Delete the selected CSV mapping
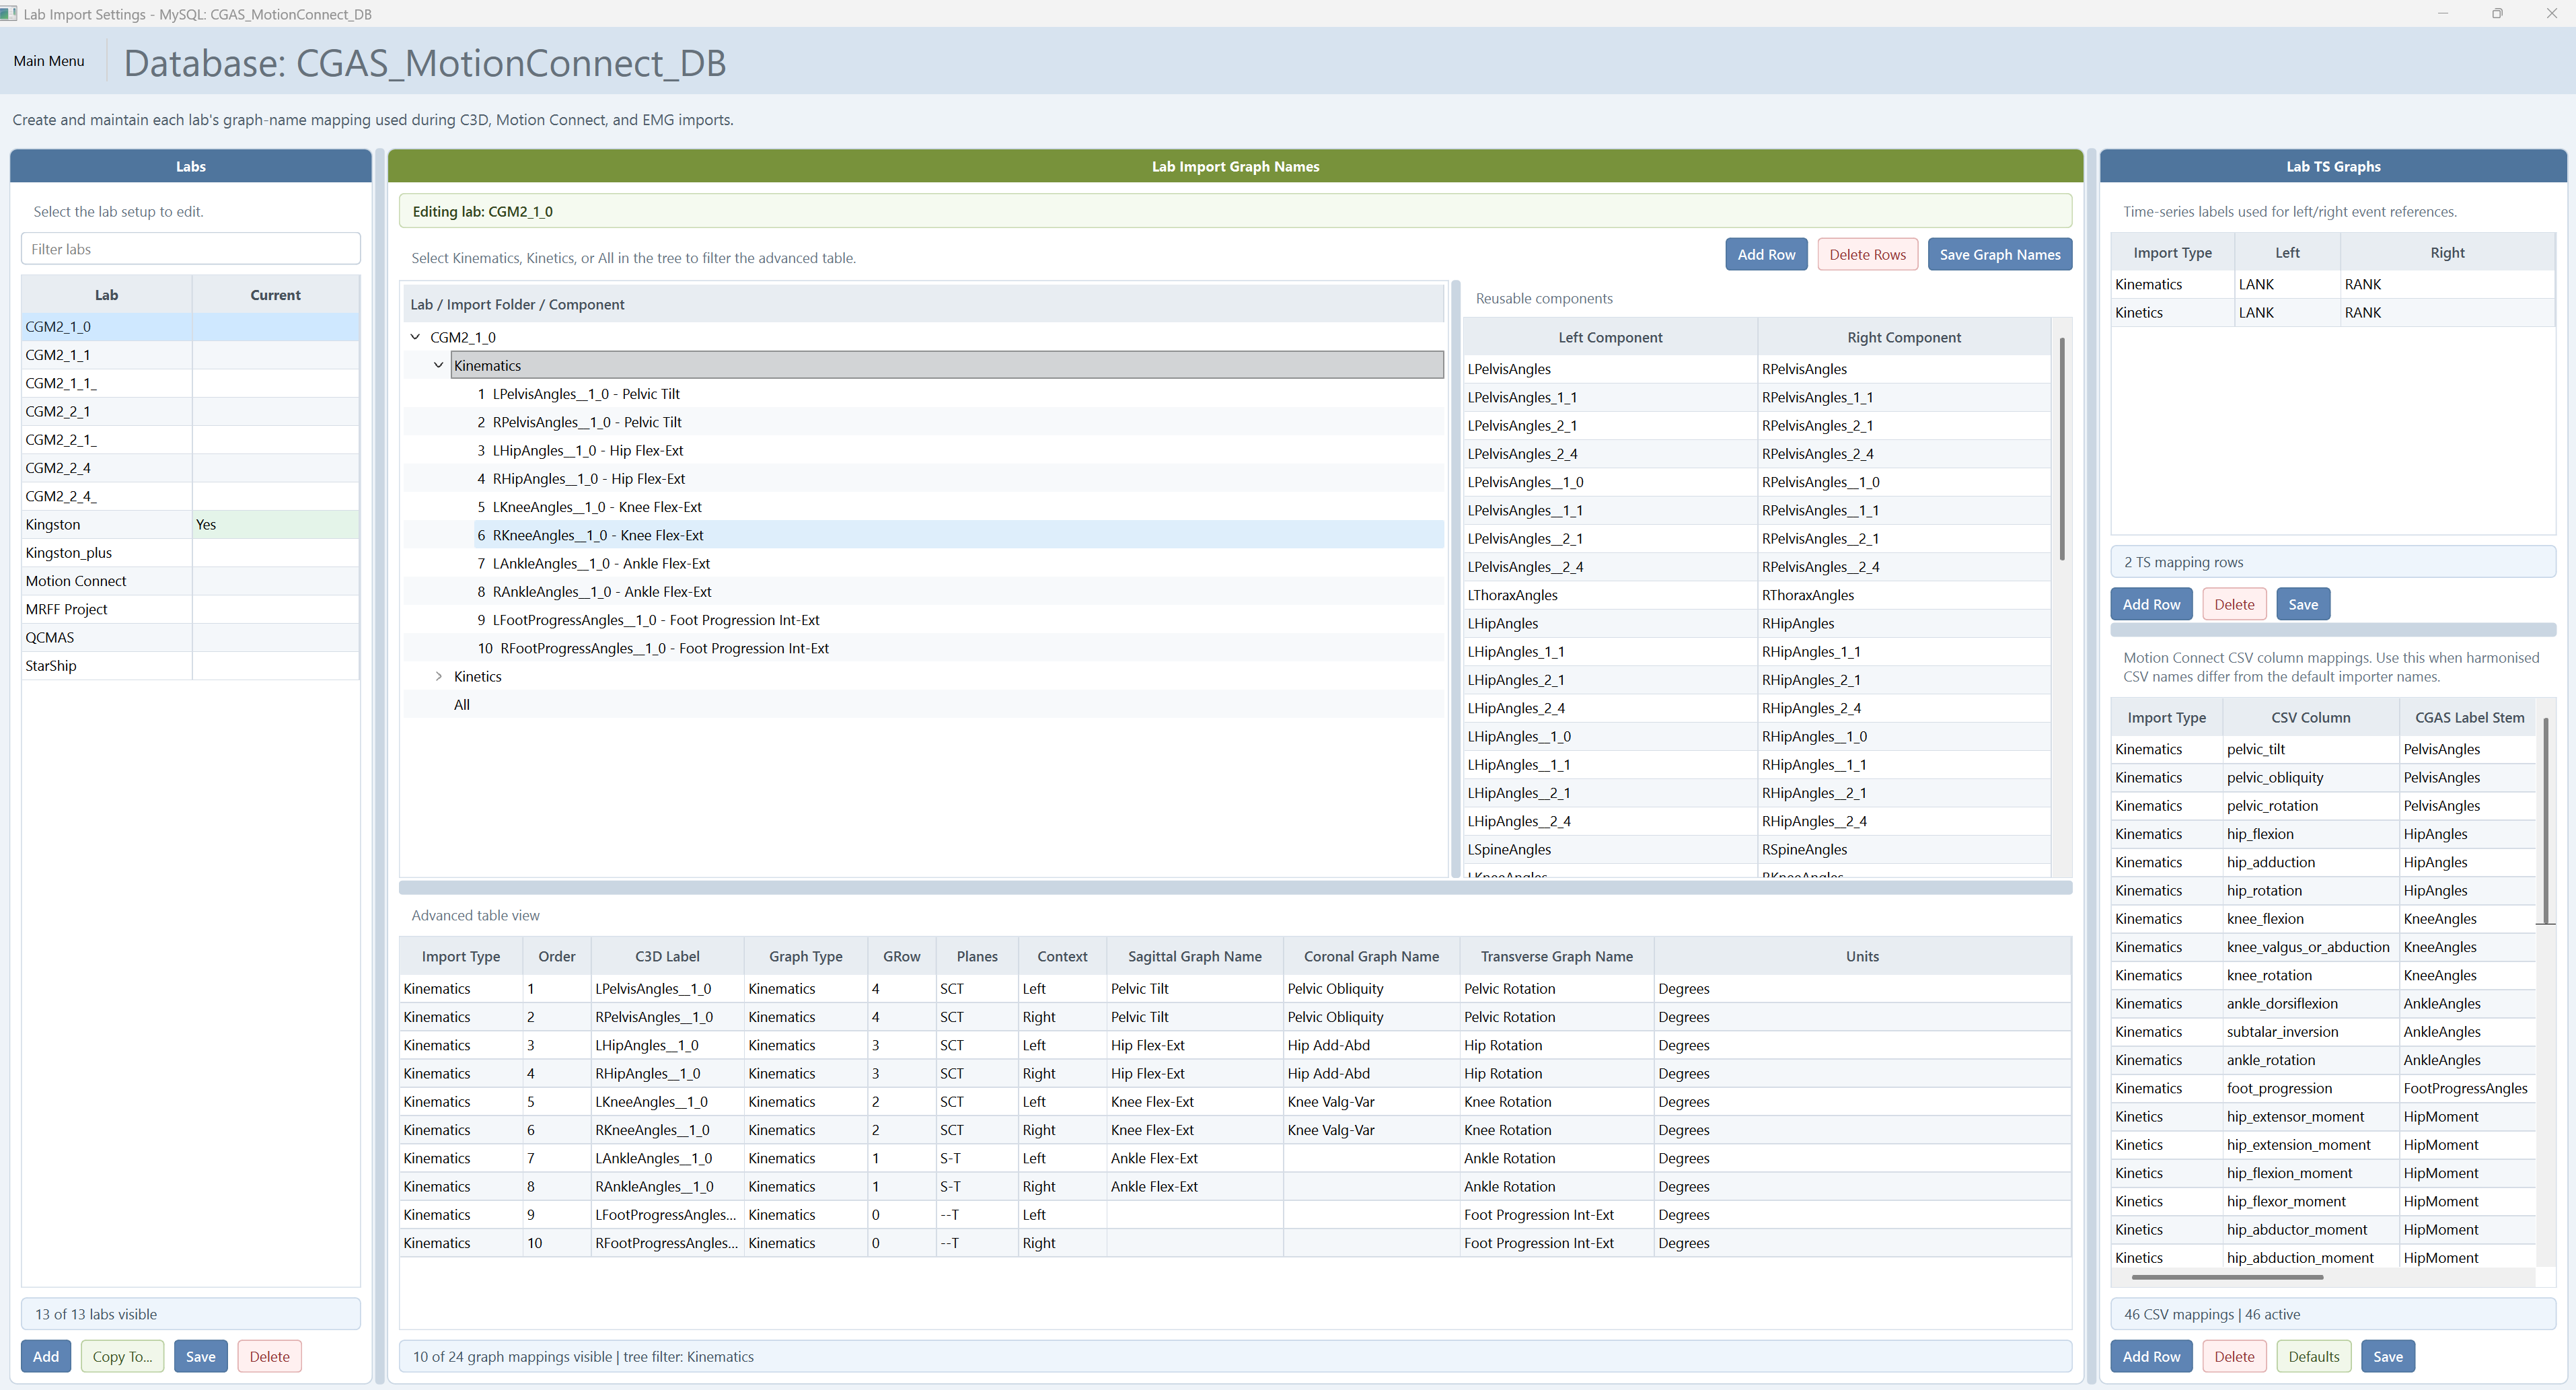 coord(2234,1357)
